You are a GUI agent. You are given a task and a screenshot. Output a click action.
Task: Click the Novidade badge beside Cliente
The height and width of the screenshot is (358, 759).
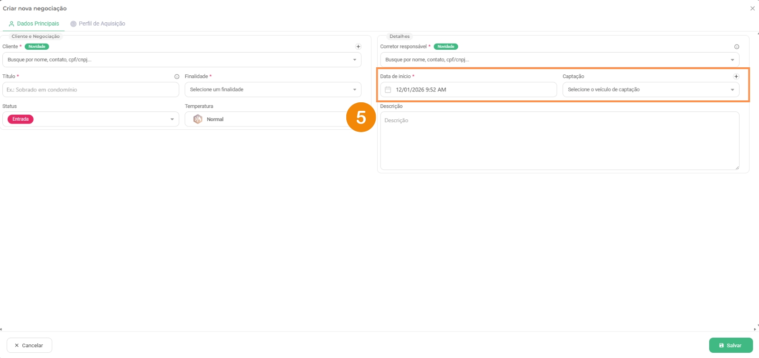click(37, 46)
